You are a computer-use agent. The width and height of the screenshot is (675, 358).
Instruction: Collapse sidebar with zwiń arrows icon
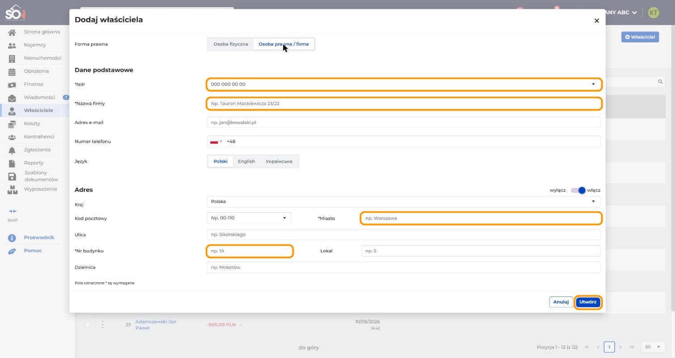[12, 211]
